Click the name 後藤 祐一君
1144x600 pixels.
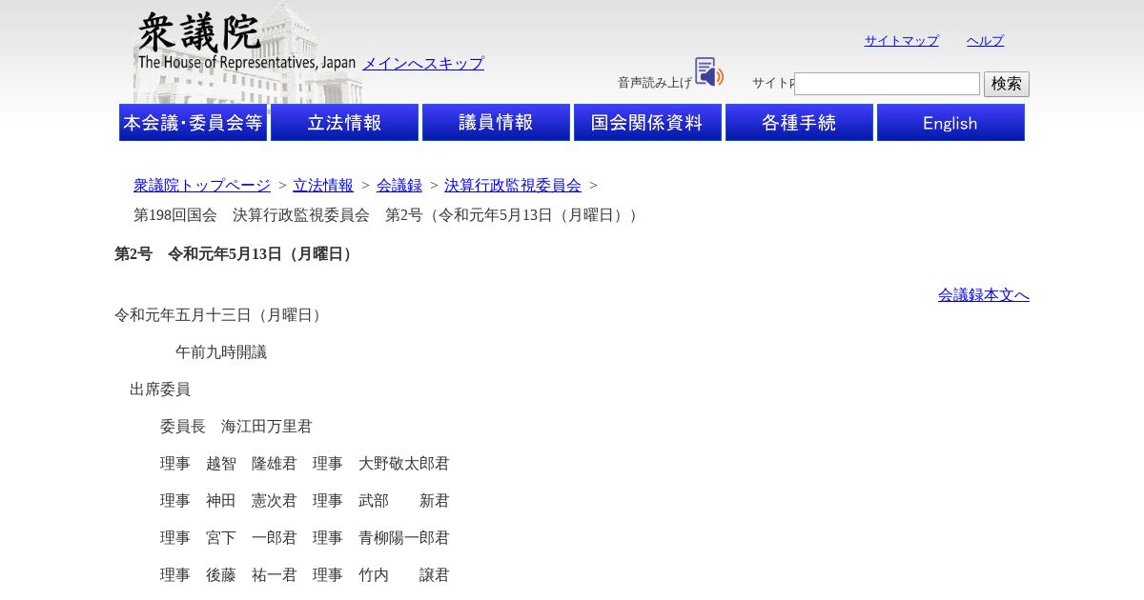click(252, 574)
